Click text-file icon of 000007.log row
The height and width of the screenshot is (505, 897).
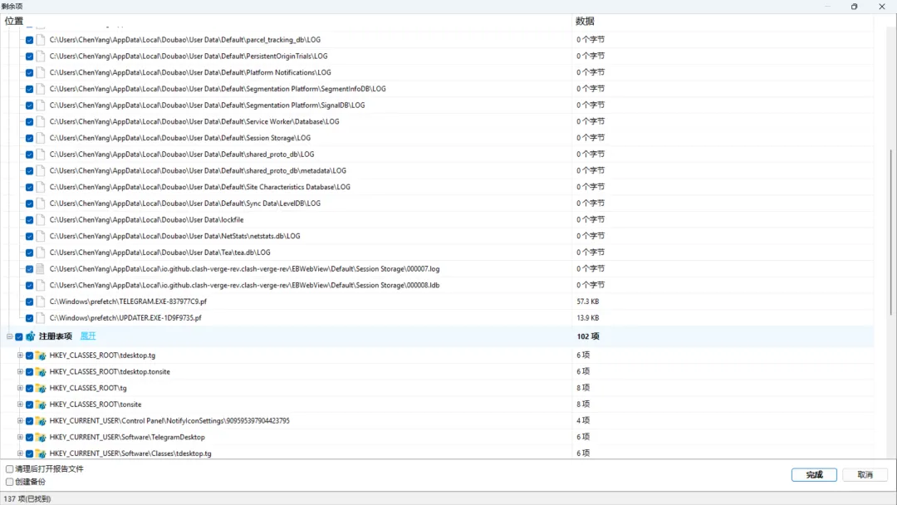[x=41, y=269]
